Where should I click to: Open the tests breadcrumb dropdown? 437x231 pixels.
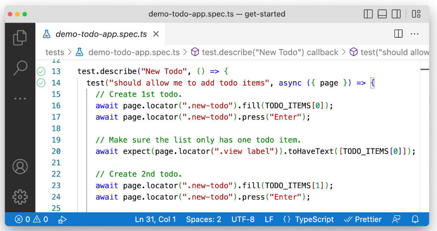tap(55, 52)
